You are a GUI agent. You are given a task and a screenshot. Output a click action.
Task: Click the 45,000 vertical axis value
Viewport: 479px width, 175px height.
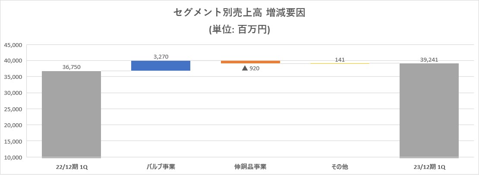point(13,45)
